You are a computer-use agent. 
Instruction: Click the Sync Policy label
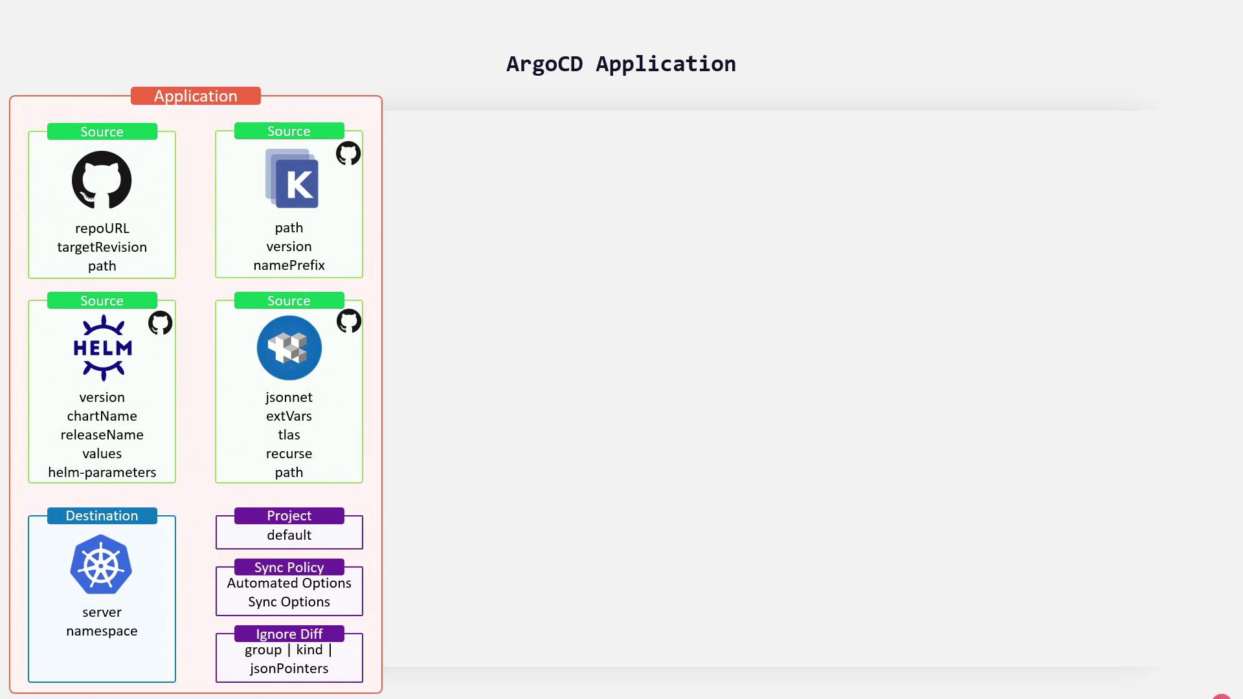tap(289, 567)
